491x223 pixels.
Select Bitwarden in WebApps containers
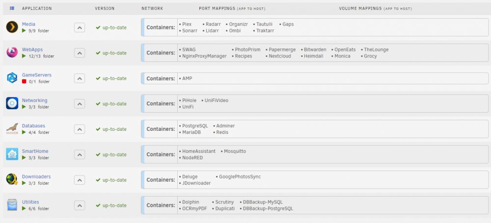[315, 50]
